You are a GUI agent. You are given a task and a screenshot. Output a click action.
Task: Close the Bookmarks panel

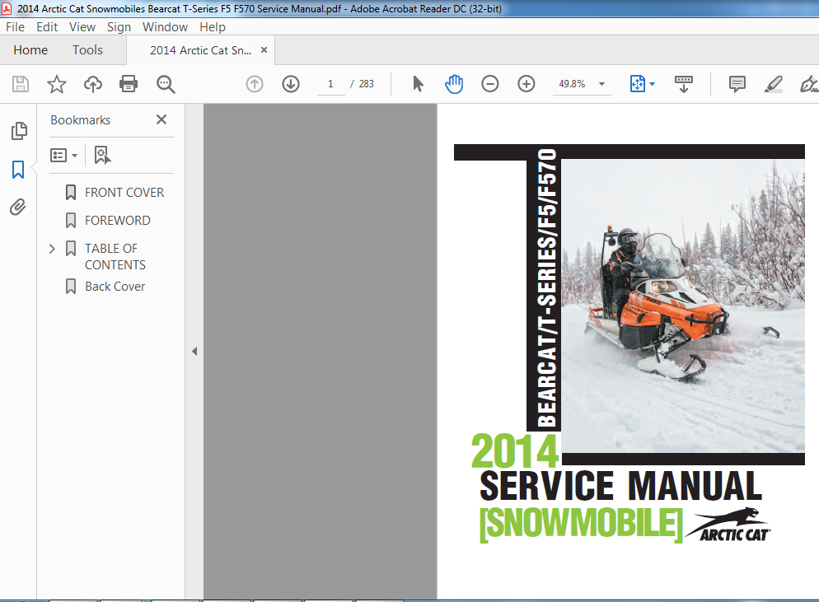[x=161, y=119]
